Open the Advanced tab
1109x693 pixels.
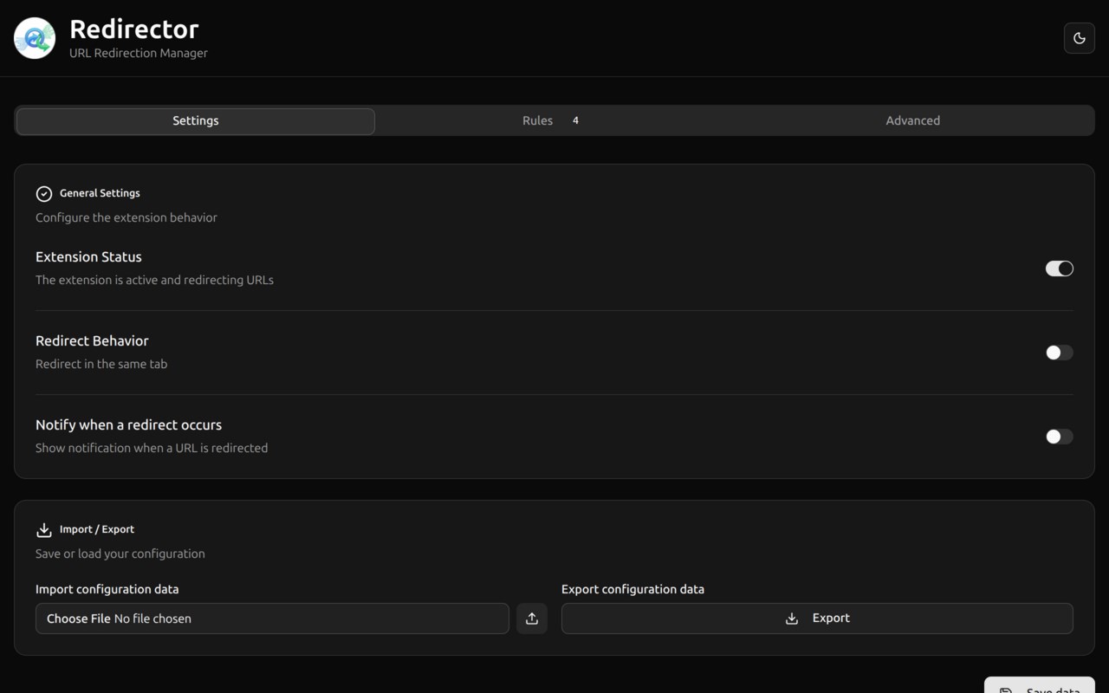912,121
